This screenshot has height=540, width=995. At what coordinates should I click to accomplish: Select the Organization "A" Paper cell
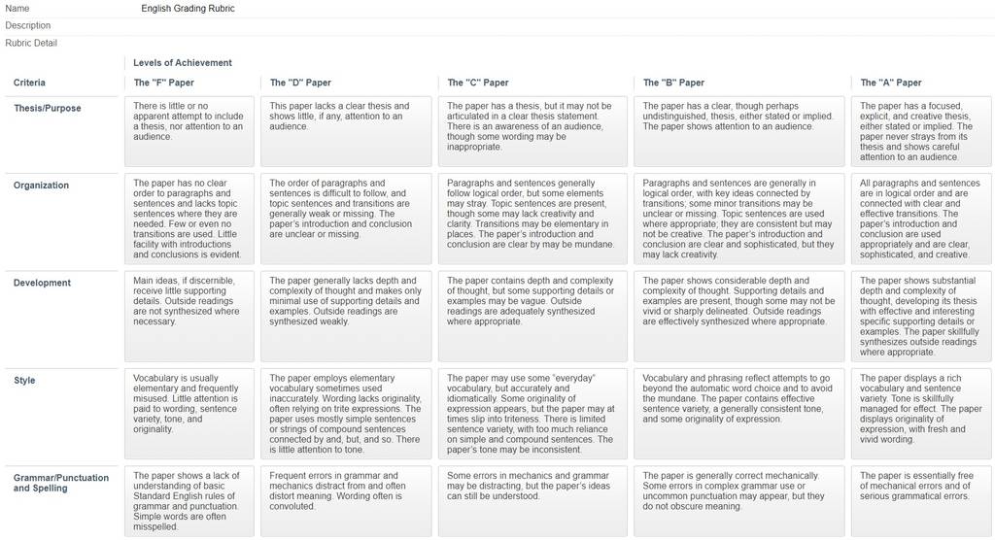pos(921,219)
